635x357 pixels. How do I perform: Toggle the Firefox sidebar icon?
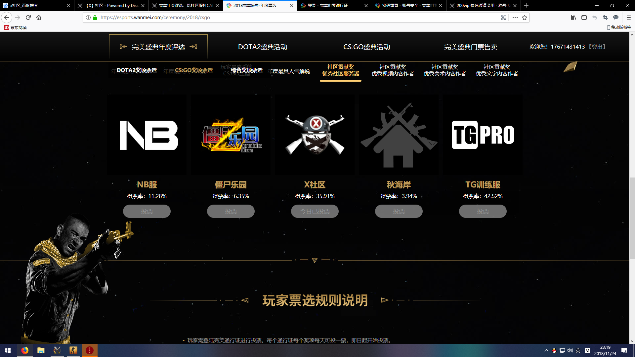click(584, 18)
